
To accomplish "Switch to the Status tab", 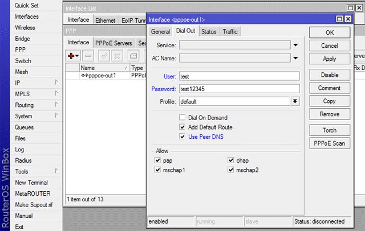I will (x=209, y=32).
